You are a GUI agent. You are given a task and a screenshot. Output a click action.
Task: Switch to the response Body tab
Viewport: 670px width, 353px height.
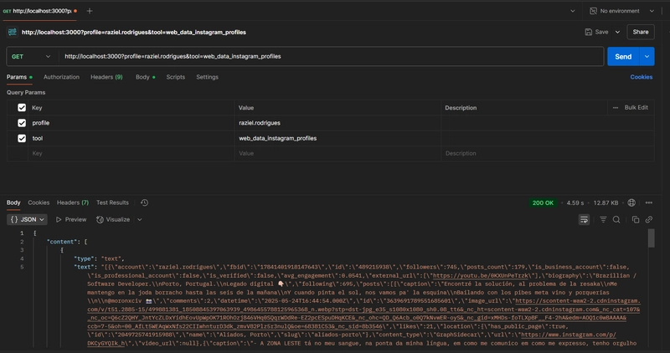13,202
